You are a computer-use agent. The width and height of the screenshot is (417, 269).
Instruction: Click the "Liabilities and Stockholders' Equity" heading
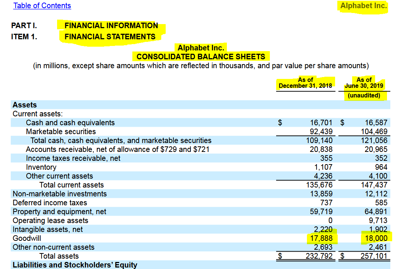(75, 265)
